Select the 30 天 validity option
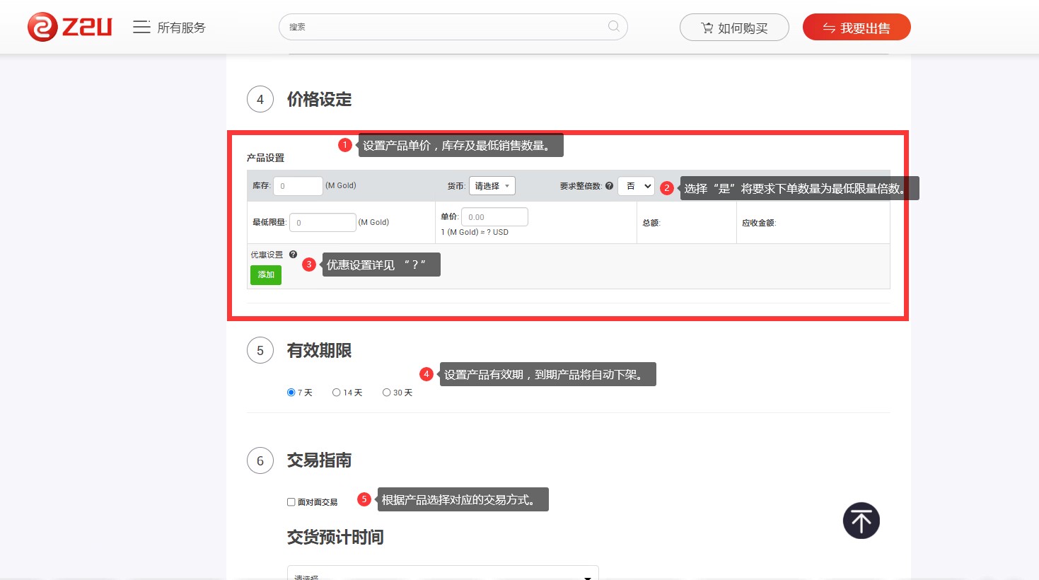 point(386,393)
